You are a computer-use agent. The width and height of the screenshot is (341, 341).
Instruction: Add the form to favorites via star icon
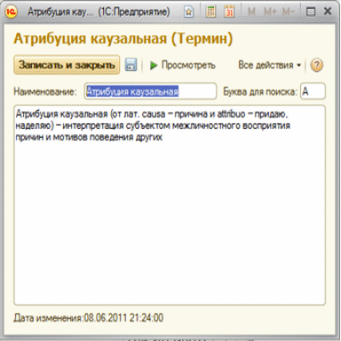pyautogui.click(x=189, y=12)
